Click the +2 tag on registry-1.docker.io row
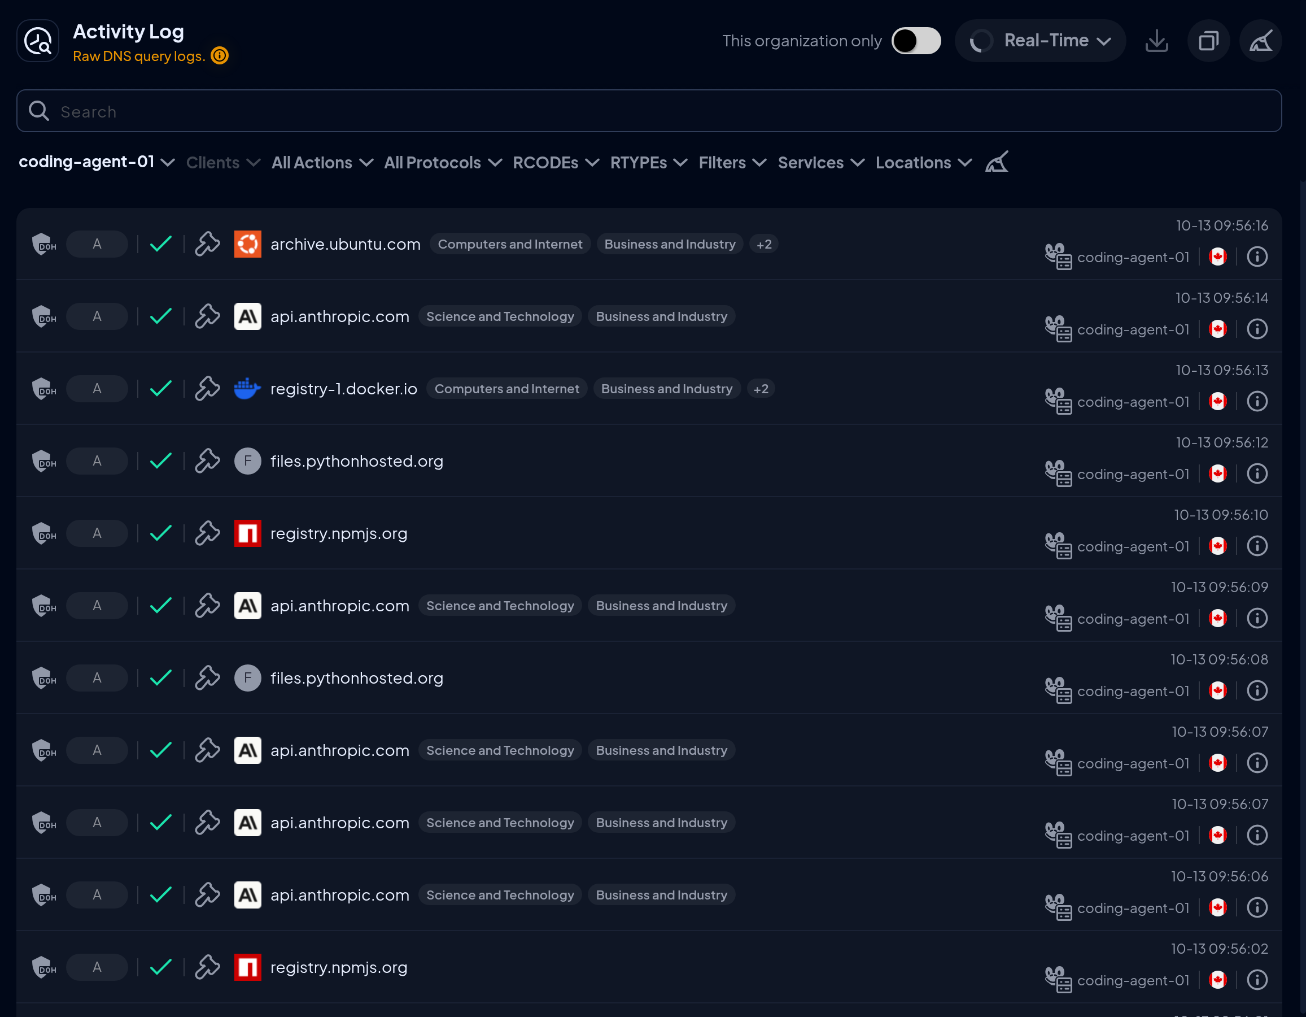 coord(761,389)
